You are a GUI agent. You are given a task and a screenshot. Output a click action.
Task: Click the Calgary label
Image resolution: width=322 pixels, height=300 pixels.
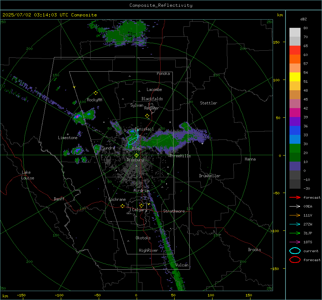coord(140,210)
